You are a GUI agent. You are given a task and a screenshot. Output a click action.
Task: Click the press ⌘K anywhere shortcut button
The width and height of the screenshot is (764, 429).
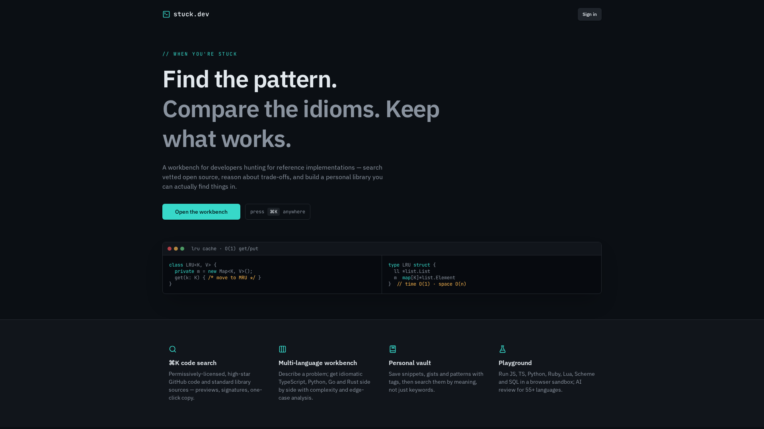point(278,212)
